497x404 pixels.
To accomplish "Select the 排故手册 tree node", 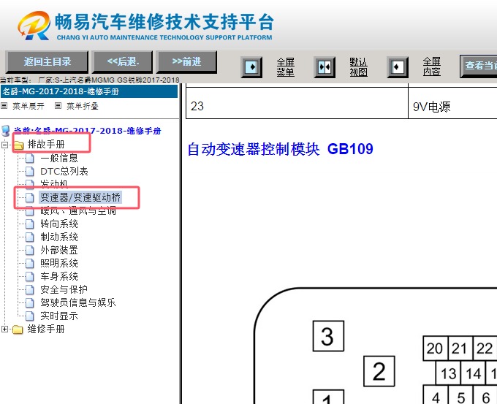I will pyautogui.click(x=46, y=145).
